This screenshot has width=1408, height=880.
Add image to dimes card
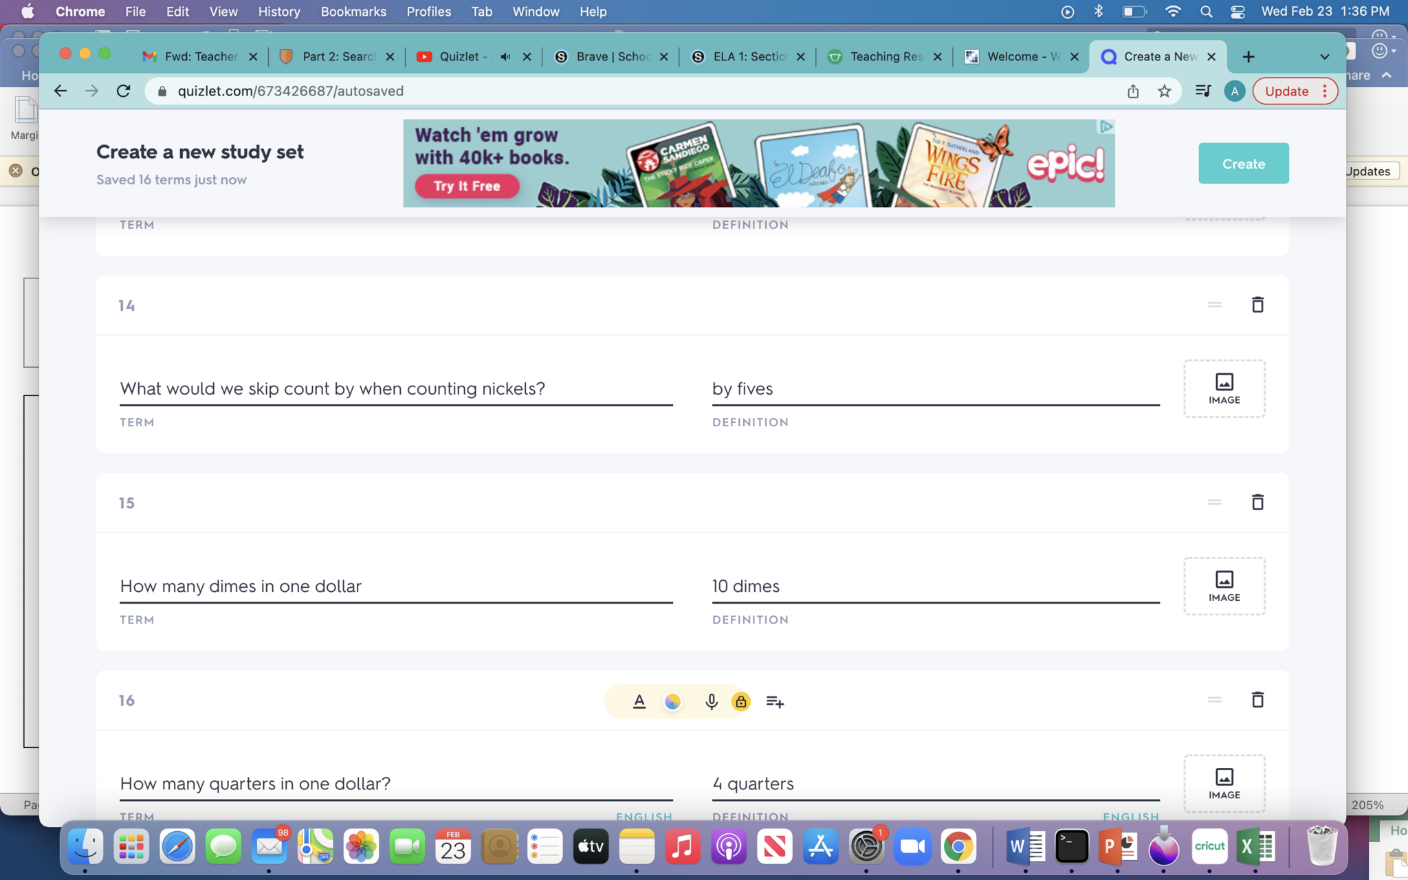pyautogui.click(x=1224, y=586)
